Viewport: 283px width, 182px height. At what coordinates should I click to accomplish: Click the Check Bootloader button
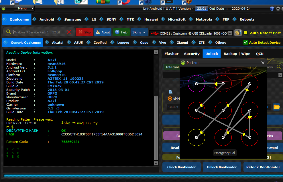tap(181, 167)
